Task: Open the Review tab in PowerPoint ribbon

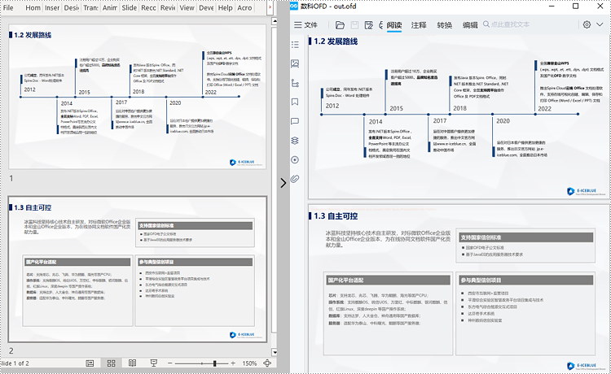Action: (168, 8)
